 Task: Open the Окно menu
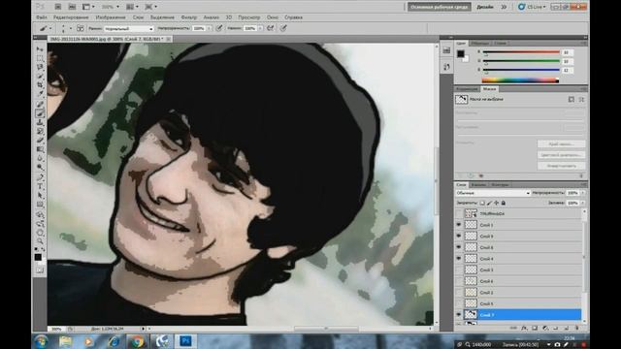point(273,17)
